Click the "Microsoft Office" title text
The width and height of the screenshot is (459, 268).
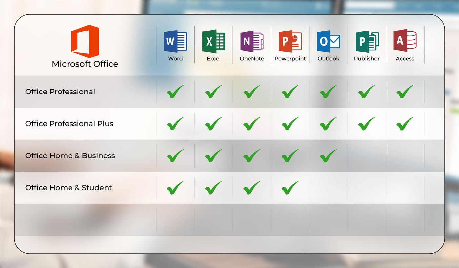85,64
